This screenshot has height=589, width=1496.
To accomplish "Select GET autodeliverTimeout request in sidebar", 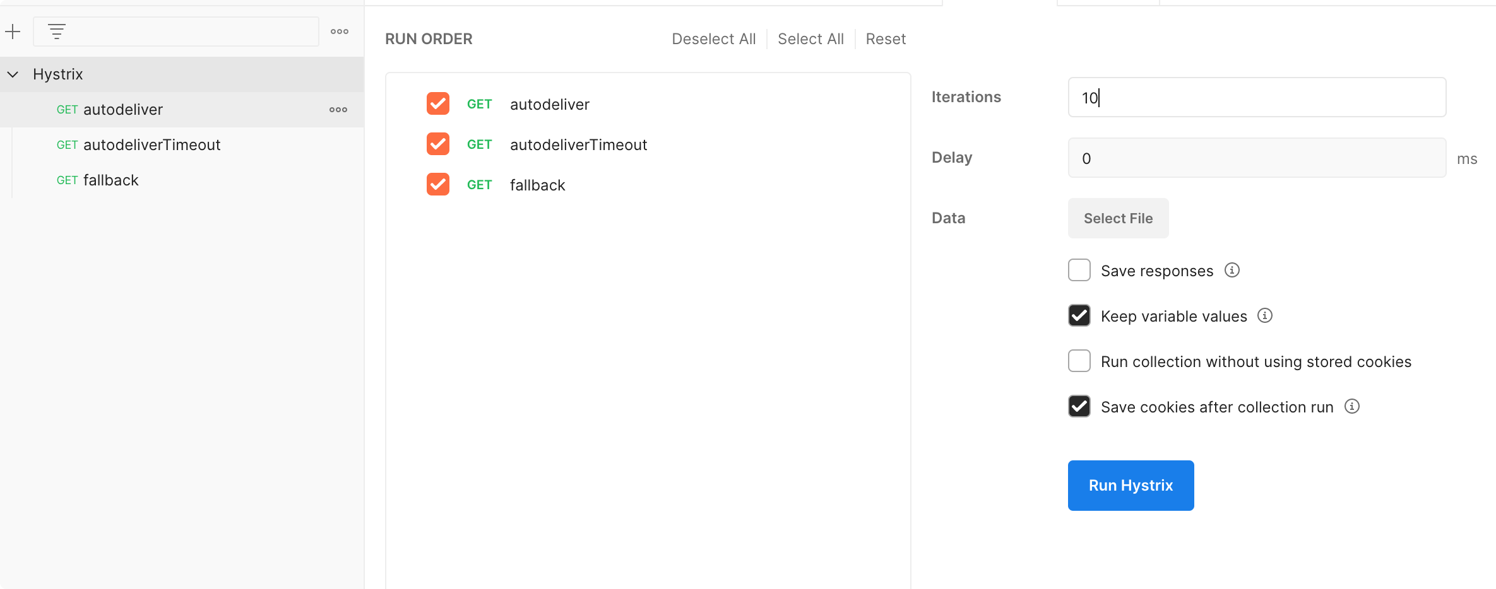I will click(182, 145).
